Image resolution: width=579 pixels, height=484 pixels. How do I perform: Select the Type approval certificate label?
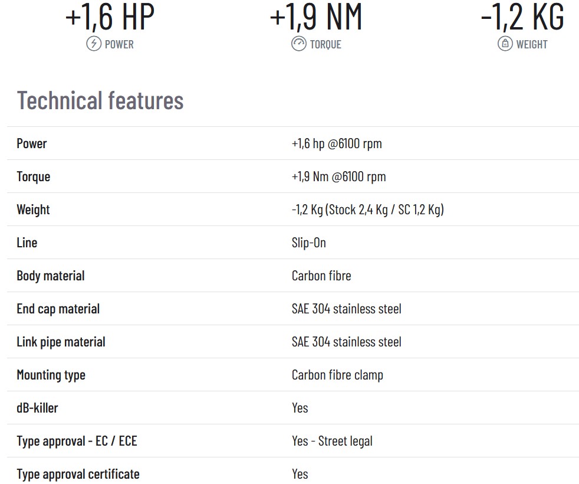78,474
